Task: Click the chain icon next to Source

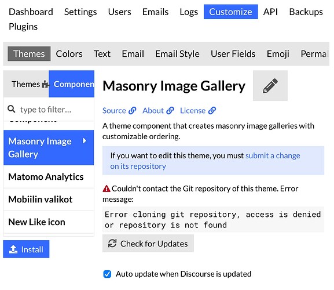Action: pyautogui.click(x=133, y=111)
